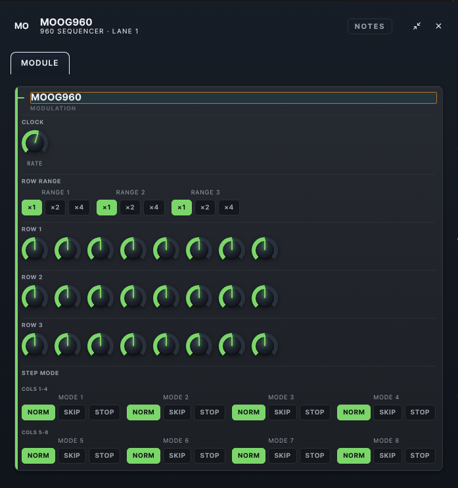Set Range 1 to ×4
458x488 pixels.
[79, 208]
